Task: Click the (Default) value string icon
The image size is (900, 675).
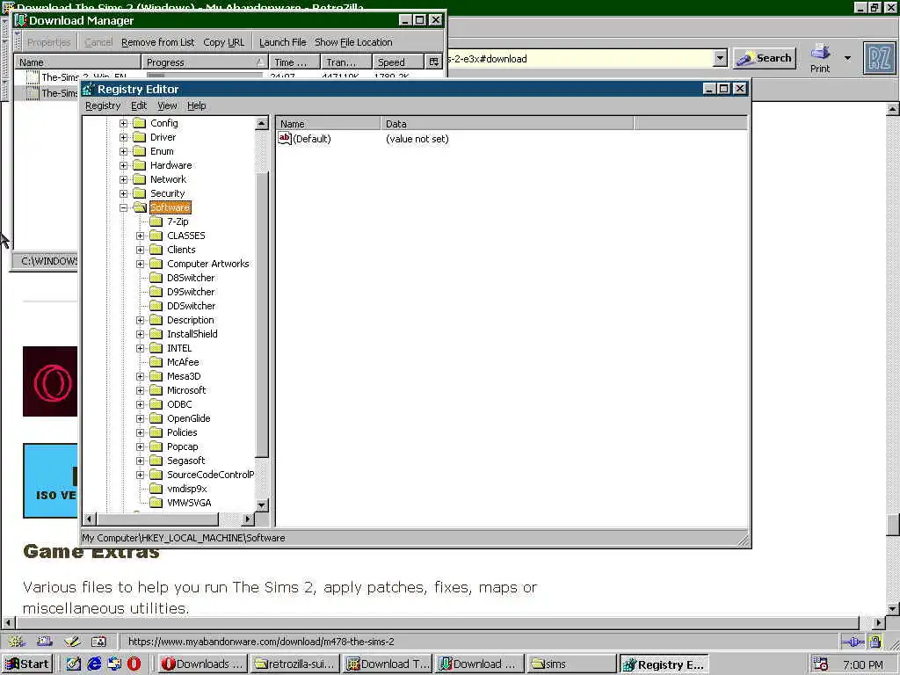Action: pos(285,138)
